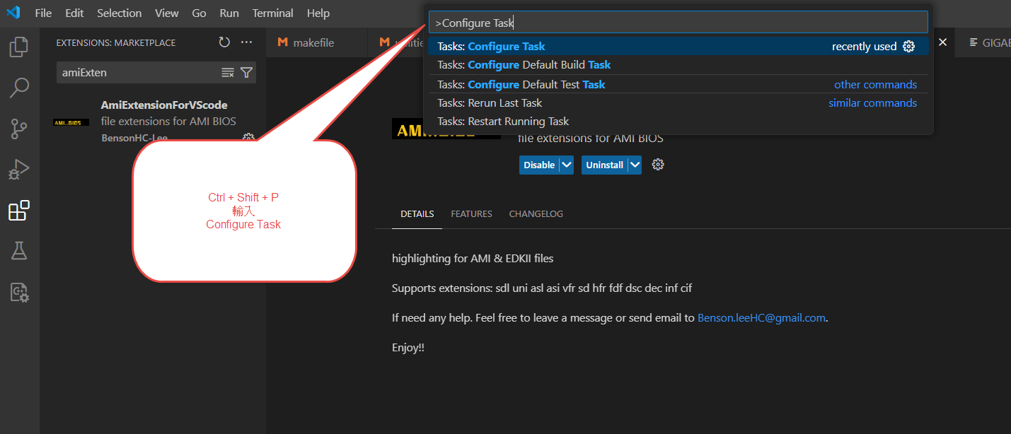Open the extensions filter funnel
Viewport: 1011px width, 434px height.
(x=246, y=73)
